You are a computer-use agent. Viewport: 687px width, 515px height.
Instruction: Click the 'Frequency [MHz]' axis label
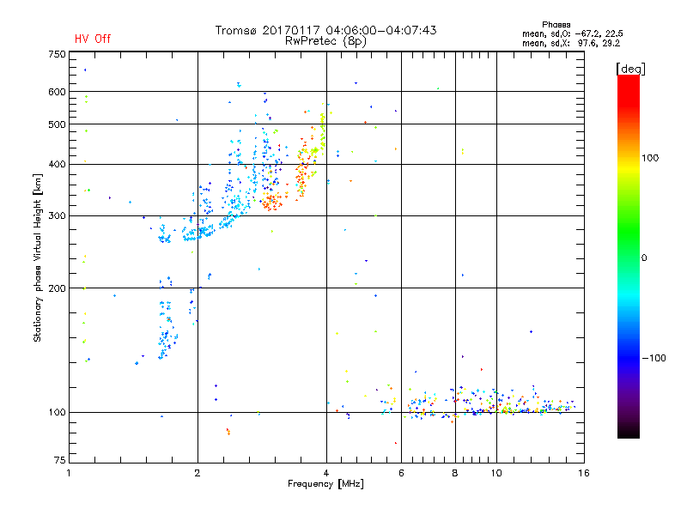pos(325,484)
